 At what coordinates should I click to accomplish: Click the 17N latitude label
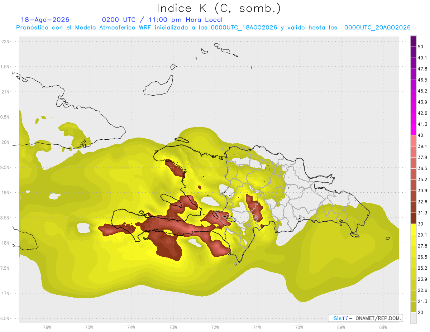[6, 294]
